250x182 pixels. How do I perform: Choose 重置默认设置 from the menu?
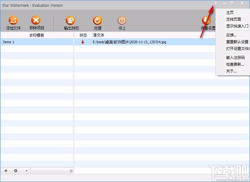point(237,42)
